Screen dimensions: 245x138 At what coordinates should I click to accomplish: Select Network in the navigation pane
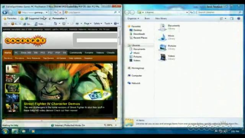[x=134, y=83]
